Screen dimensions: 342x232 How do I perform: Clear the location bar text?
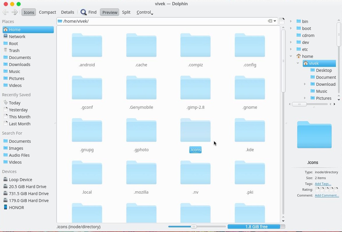click(x=270, y=21)
